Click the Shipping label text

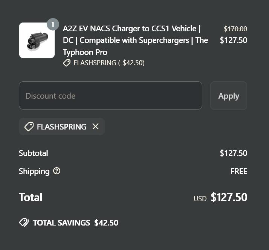pos(34,171)
